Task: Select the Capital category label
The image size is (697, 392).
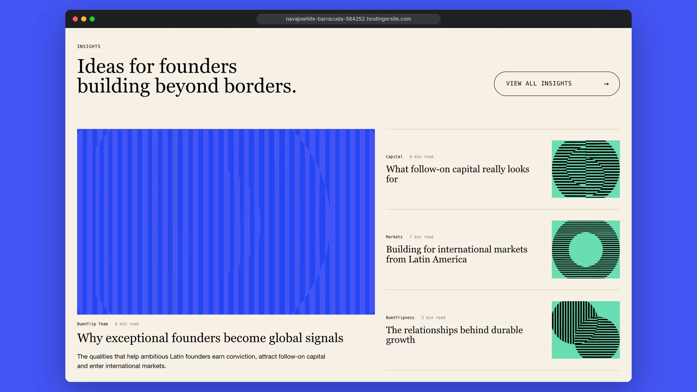Action: (x=394, y=157)
